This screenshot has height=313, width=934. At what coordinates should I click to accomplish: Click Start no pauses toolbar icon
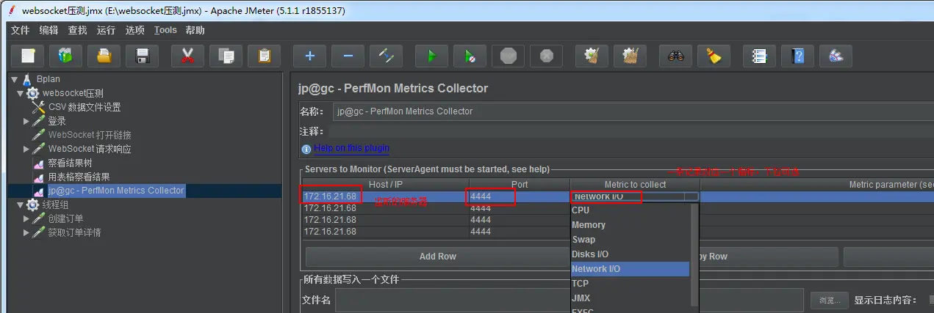[470, 56]
